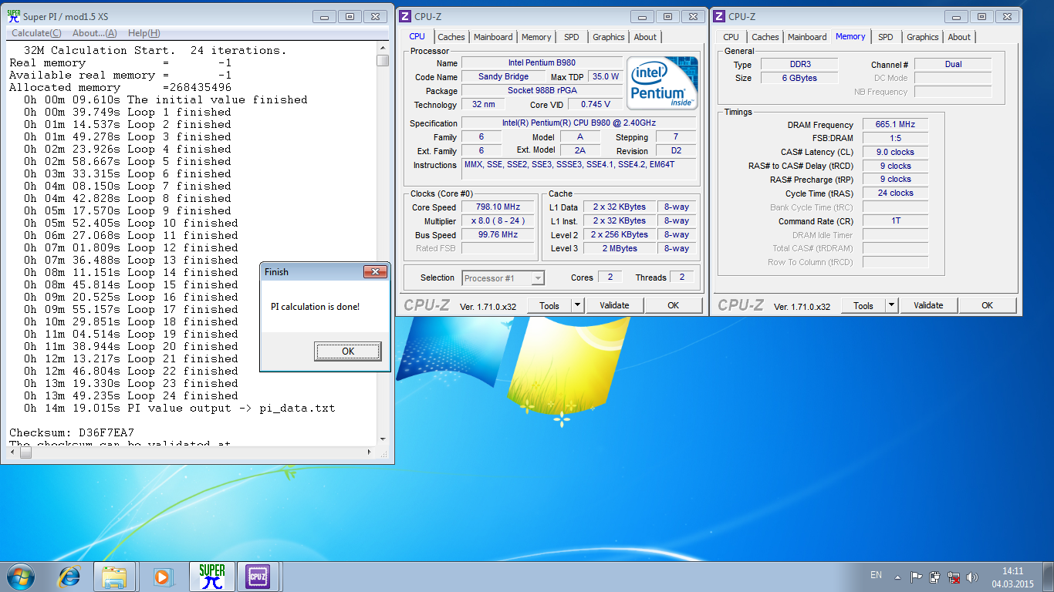Click Memory Size value 6 GBytes
Screen dimensions: 1054x592
click(x=798, y=78)
